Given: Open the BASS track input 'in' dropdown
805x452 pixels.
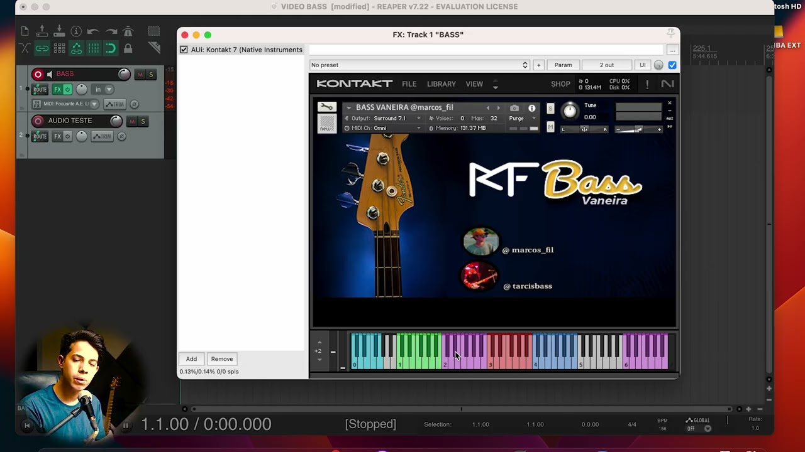Looking at the screenshot, I should click(104, 89).
